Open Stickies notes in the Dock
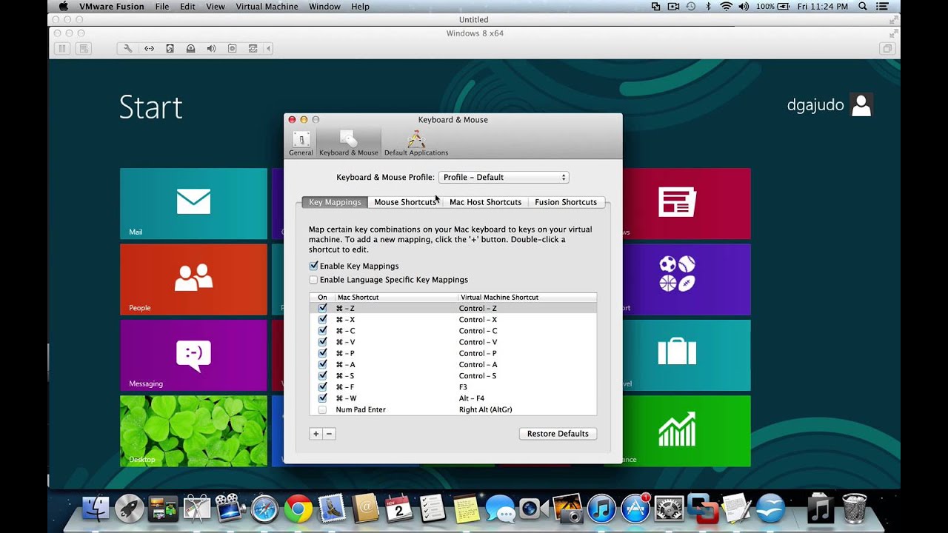Screen dimensions: 948x533 point(467,509)
